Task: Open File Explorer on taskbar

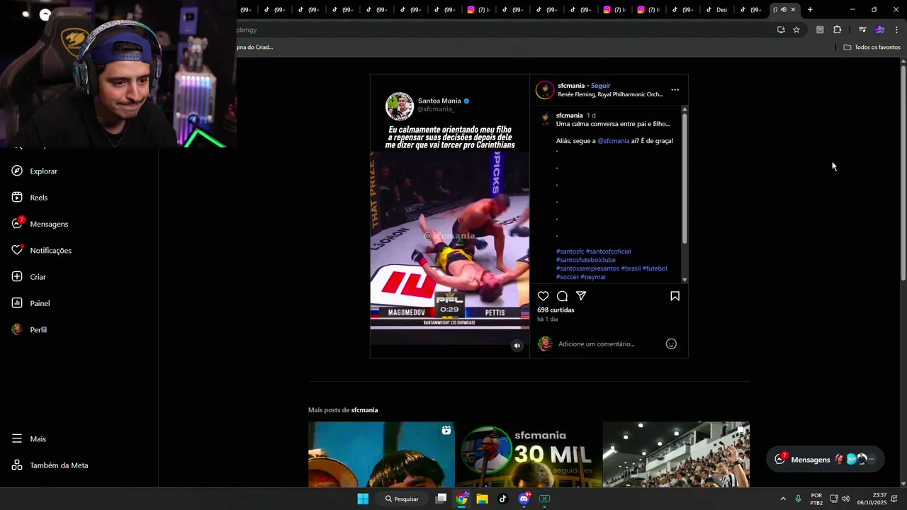Action: [x=482, y=499]
